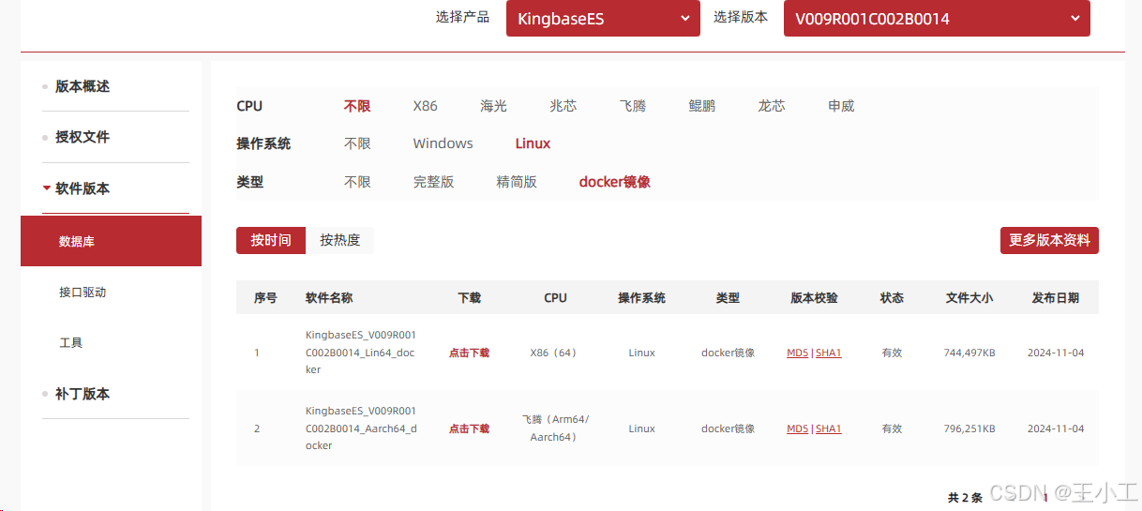Open the 选择产品 KingbaseES dropdown
1142x511 pixels.
point(603,19)
